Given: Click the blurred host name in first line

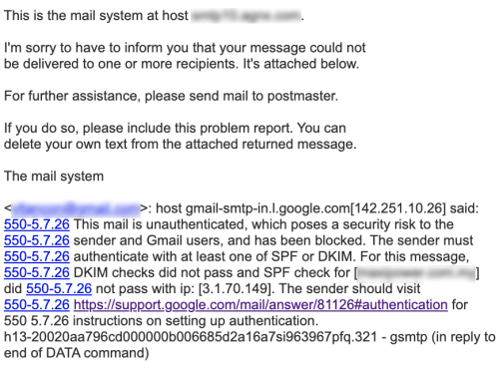Looking at the screenshot, I should (247, 16).
